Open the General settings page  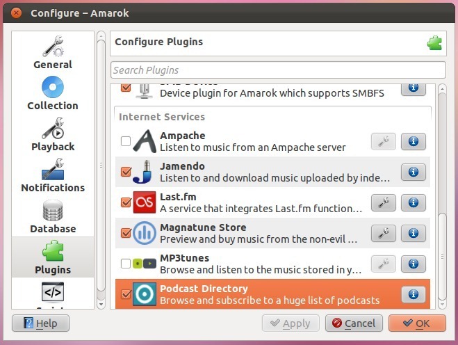[53, 52]
